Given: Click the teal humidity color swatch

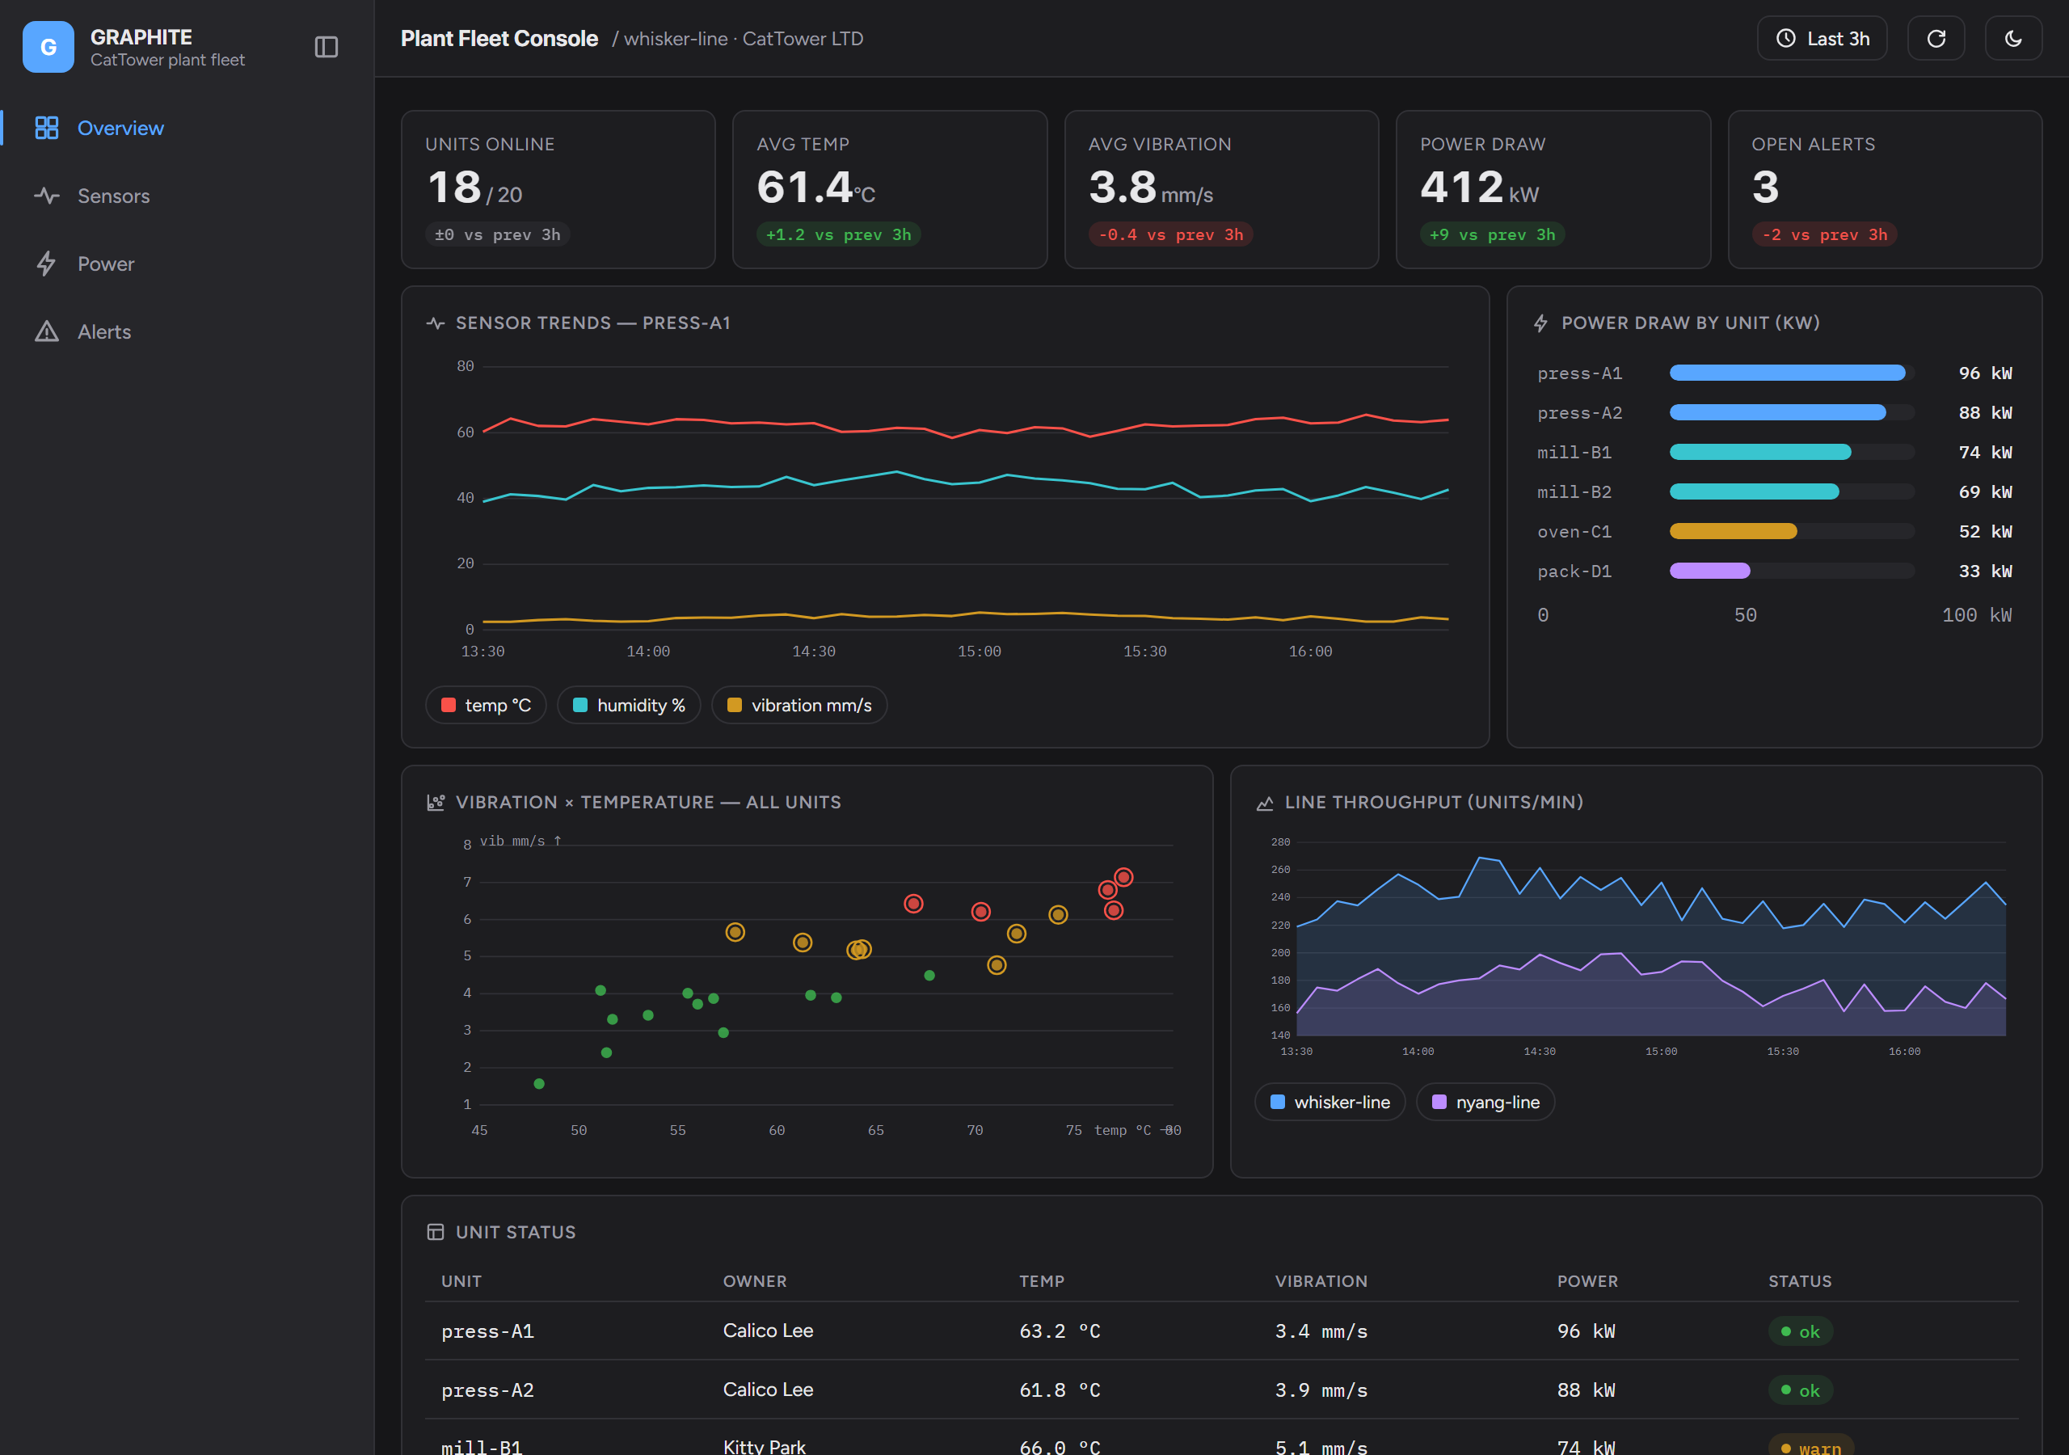Looking at the screenshot, I should pyautogui.click(x=580, y=705).
